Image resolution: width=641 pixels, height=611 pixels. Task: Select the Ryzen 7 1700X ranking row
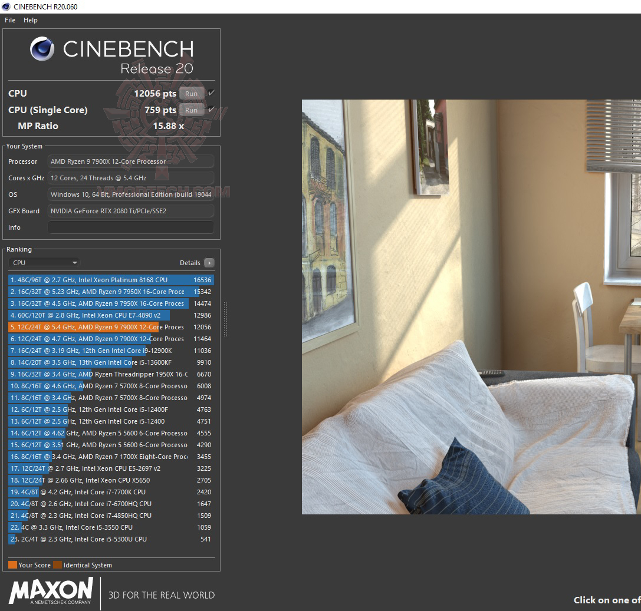point(111,457)
